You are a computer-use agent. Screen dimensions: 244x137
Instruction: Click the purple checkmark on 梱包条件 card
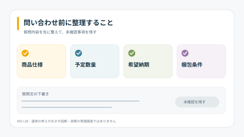coord(185,53)
